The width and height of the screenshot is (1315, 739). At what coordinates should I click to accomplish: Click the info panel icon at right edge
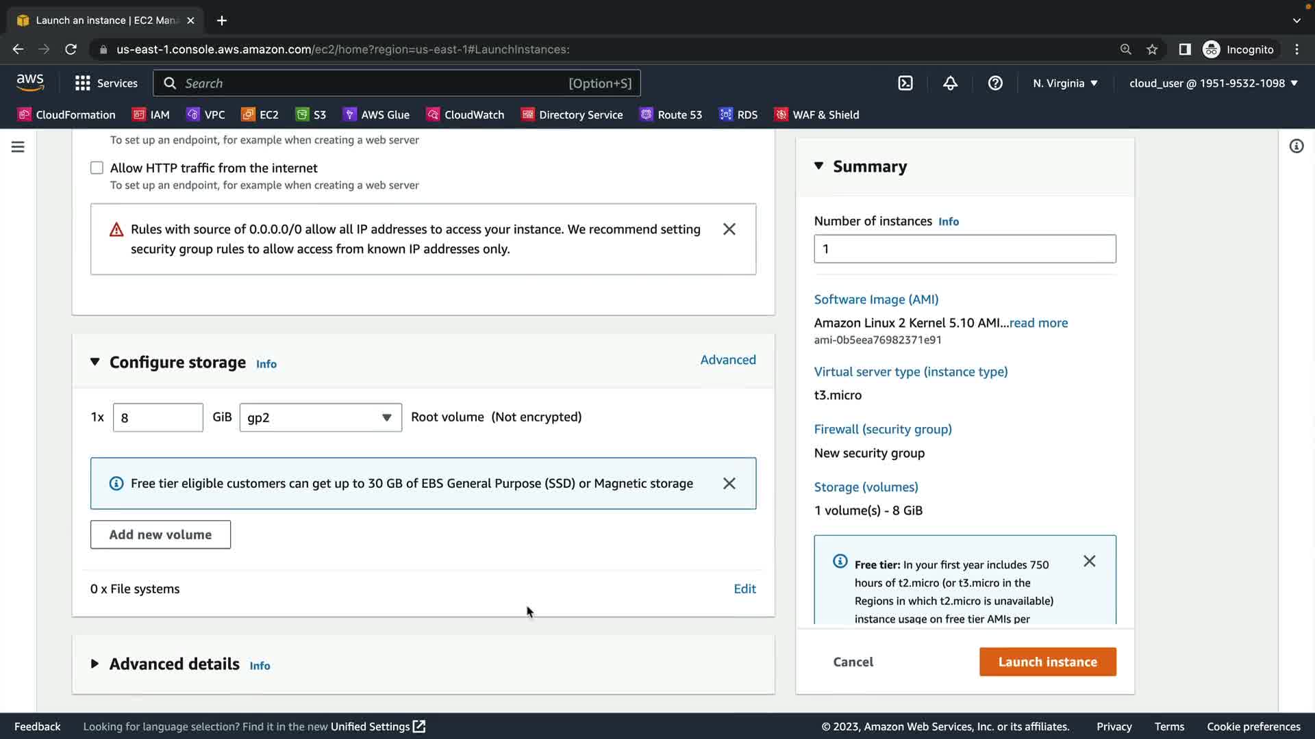coord(1296,146)
